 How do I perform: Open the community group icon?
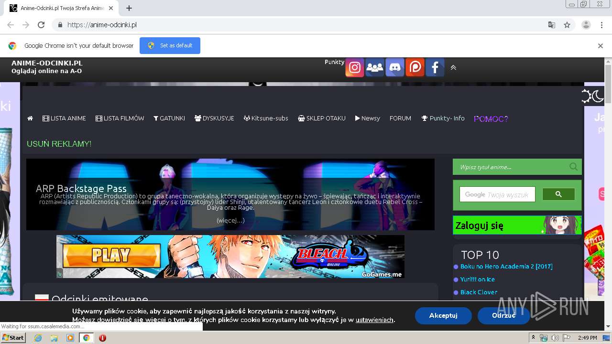coord(374,67)
